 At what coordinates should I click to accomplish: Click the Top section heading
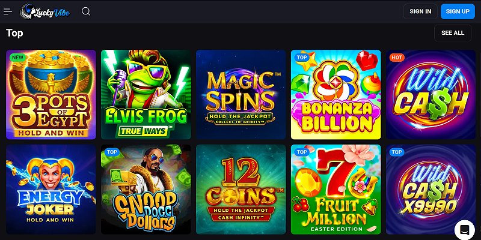pos(14,33)
